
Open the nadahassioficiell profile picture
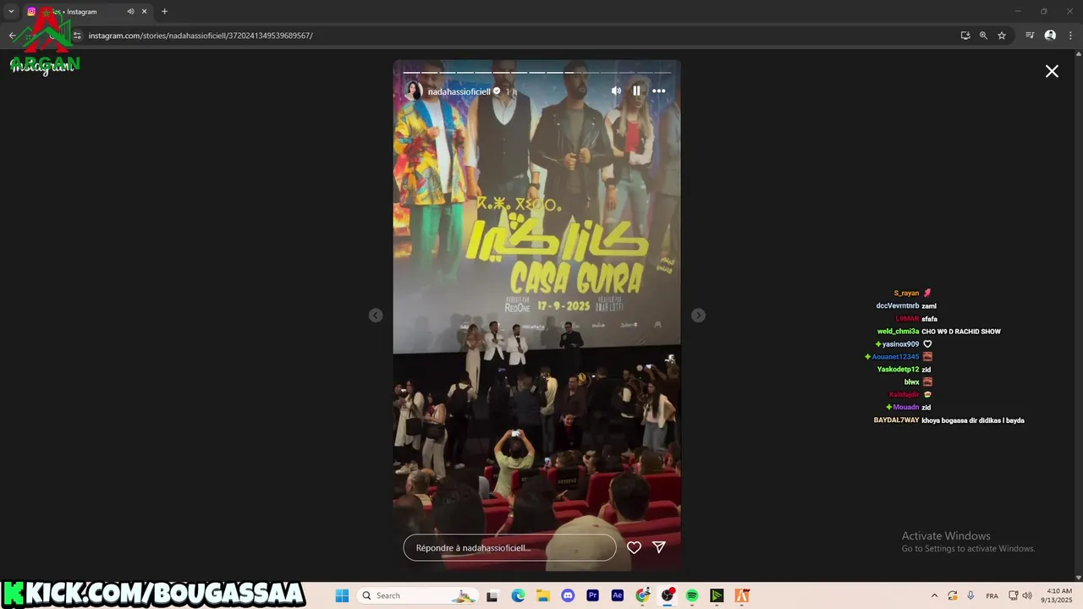pos(414,91)
